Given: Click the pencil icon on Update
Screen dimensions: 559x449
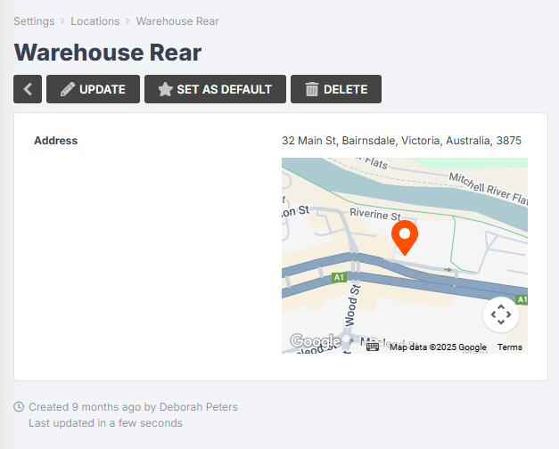Looking at the screenshot, I should pos(66,89).
